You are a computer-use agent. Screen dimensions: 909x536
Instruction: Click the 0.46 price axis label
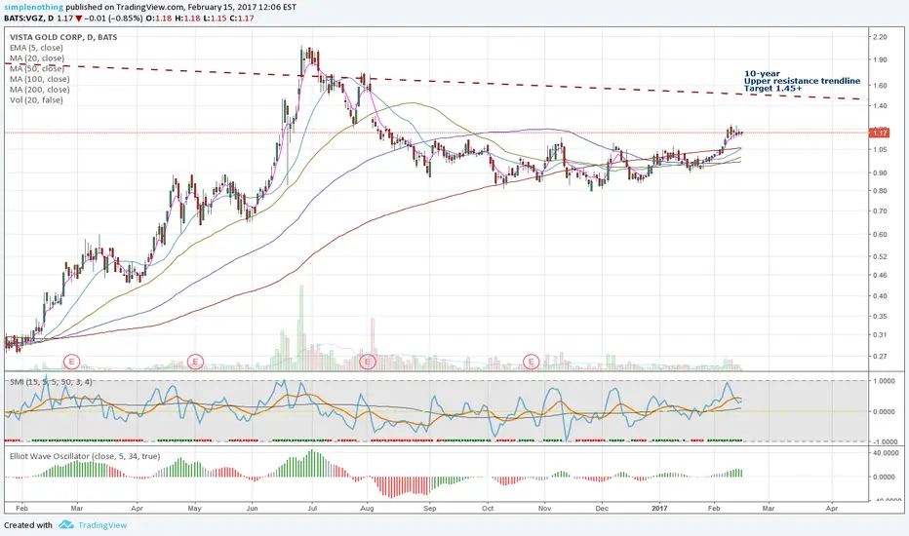coord(880,275)
